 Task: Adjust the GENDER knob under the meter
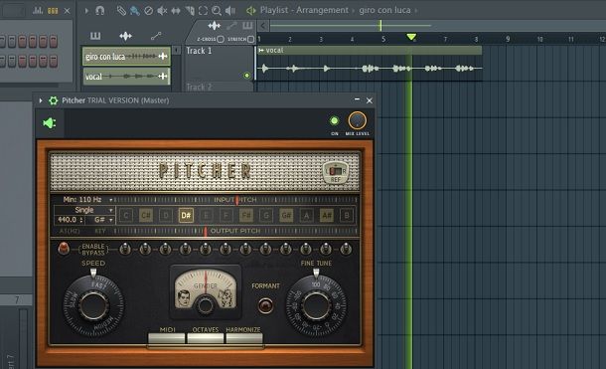pos(205,305)
